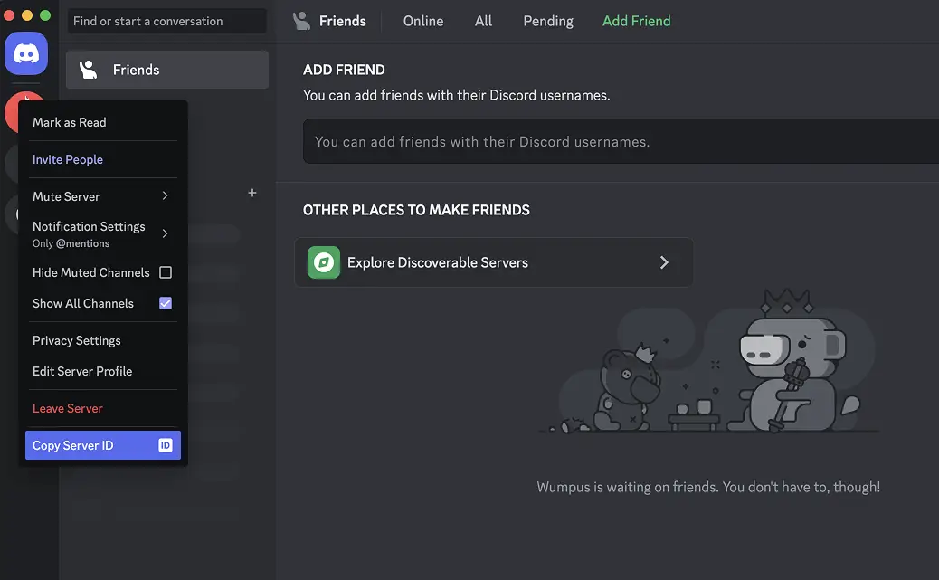Expand Mute Server submenu arrow
Screen dimensions: 939x580
pyautogui.click(x=165, y=196)
